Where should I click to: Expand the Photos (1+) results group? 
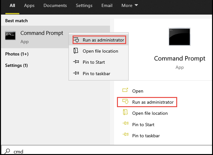tap(17, 54)
